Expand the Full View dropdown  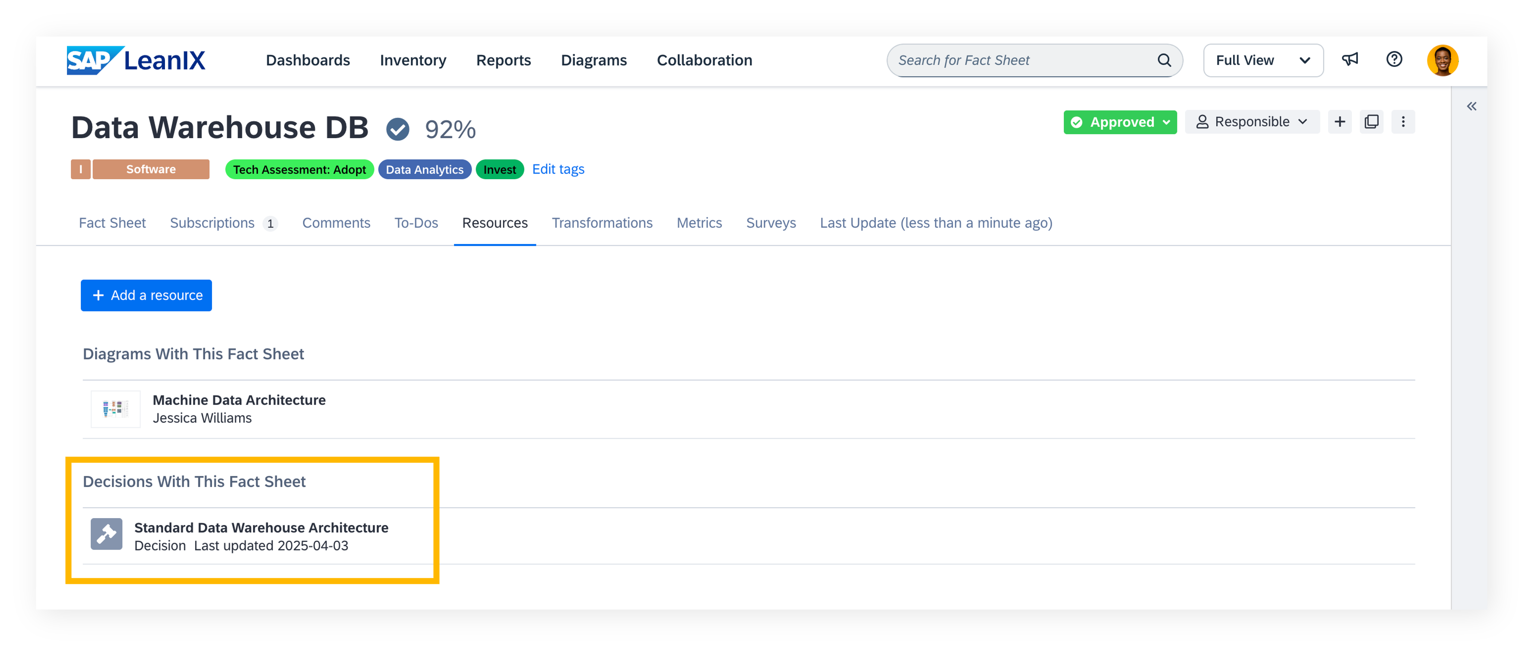pyautogui.click(x=1263, y=60)
